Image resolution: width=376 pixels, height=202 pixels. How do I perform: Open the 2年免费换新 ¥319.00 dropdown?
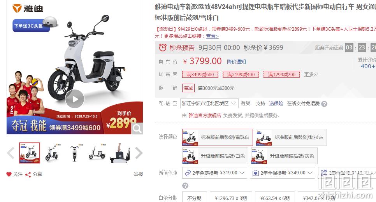[214, 173]
